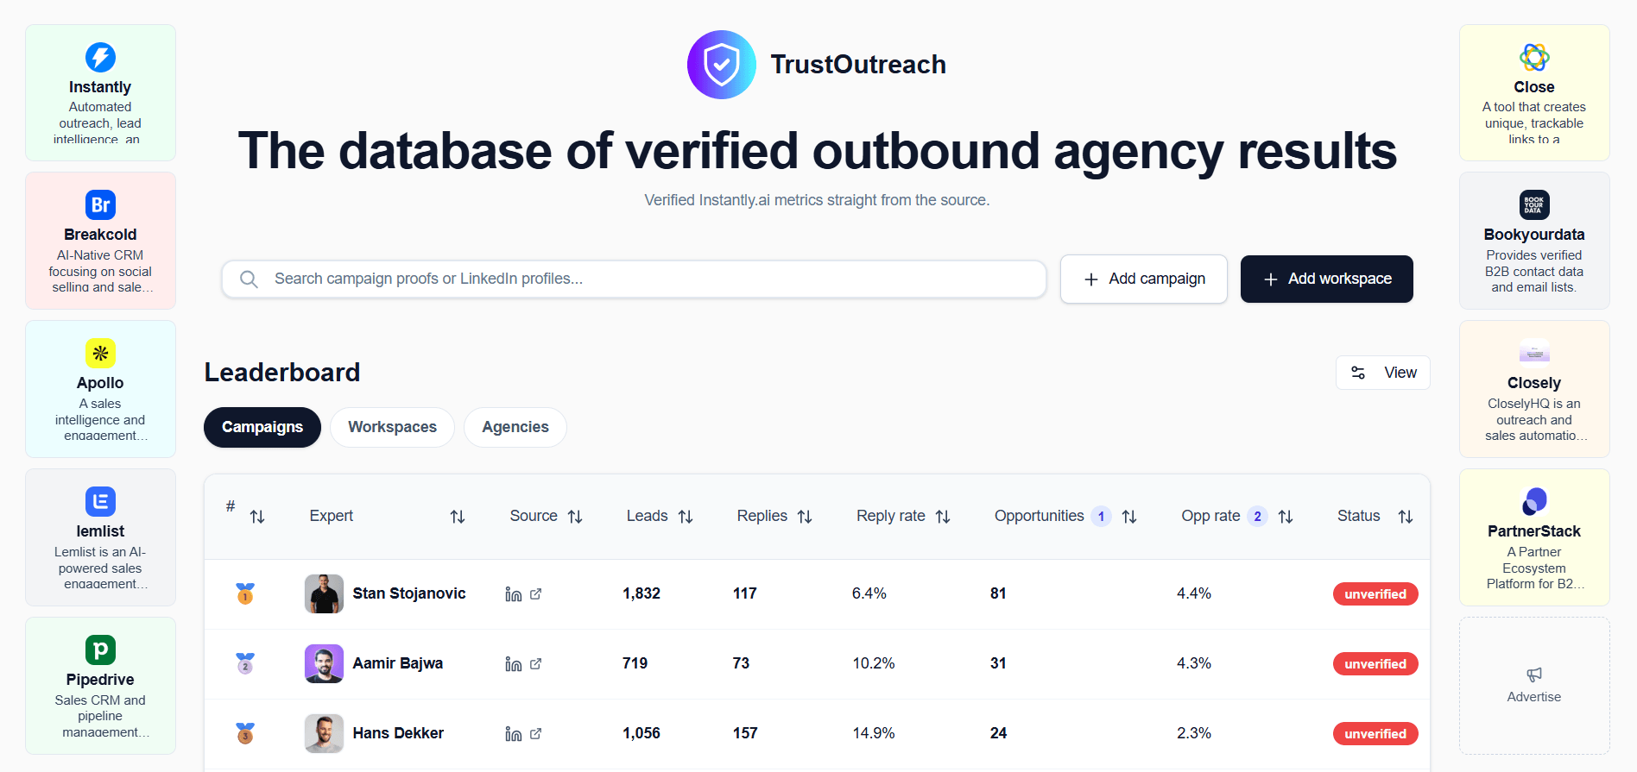The image size is (1637, 772).
Task: Toggle sort on Status column
Action: [x=1406, y=517]
